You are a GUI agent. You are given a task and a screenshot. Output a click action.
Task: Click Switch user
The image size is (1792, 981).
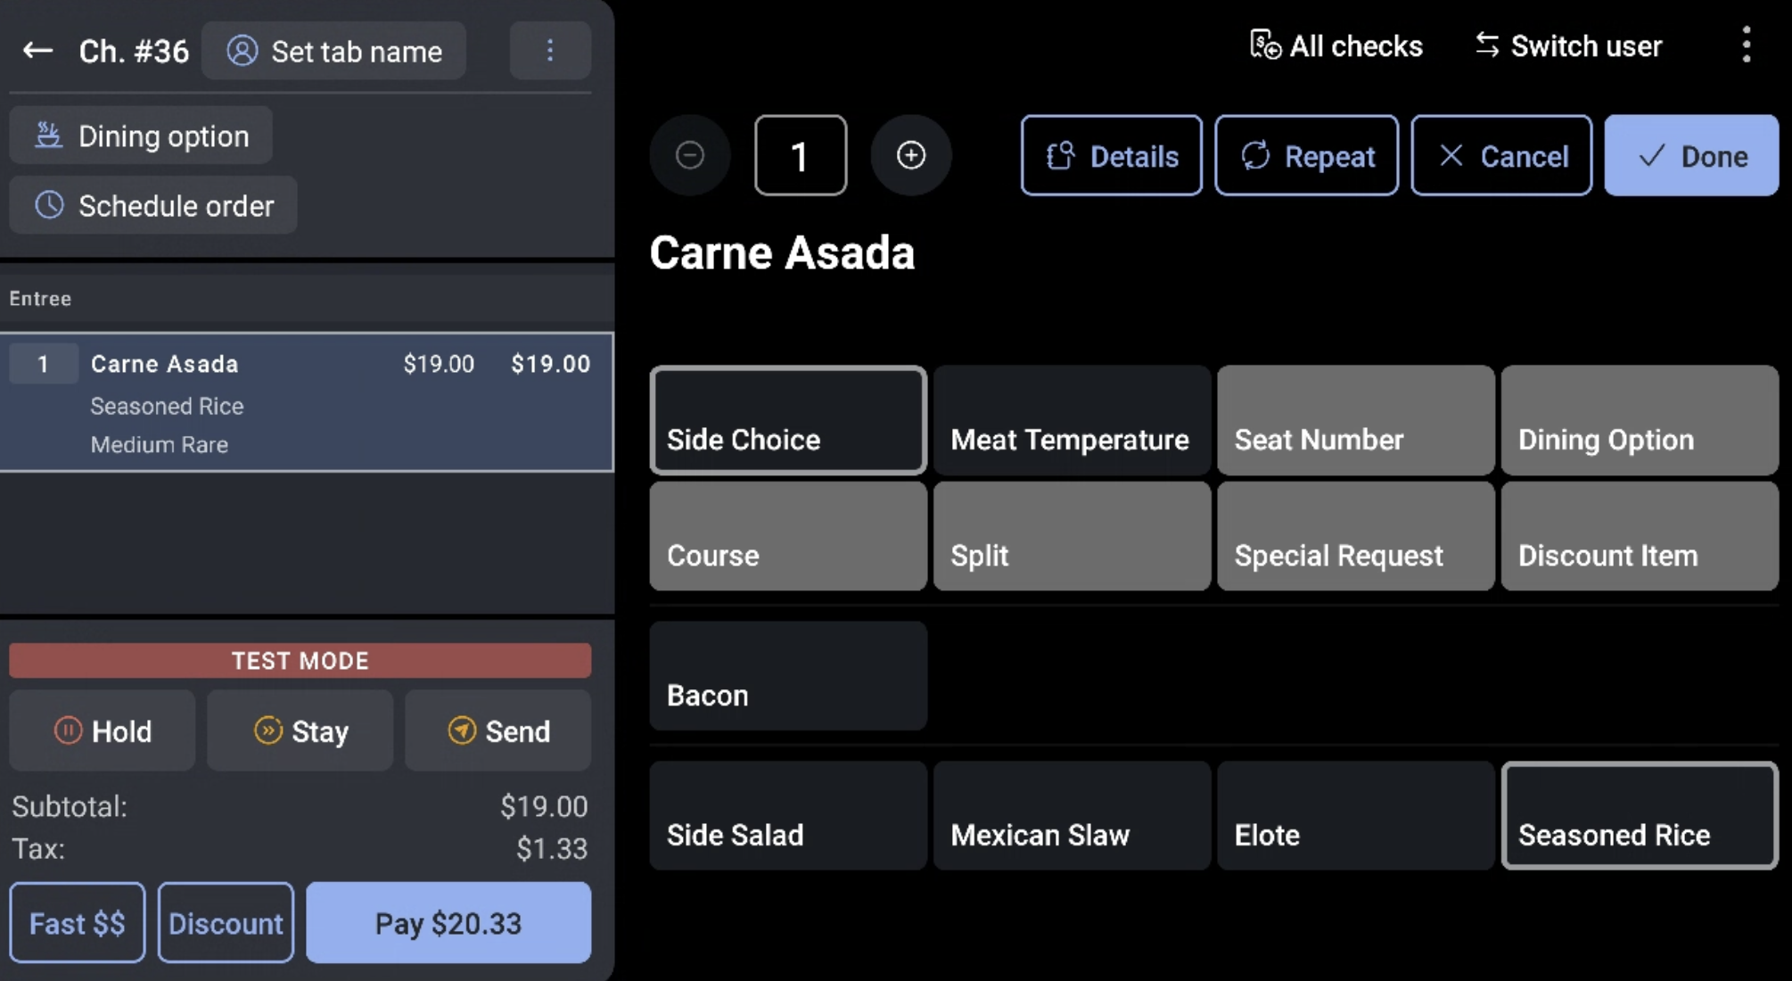click(x=1568, y=46)
